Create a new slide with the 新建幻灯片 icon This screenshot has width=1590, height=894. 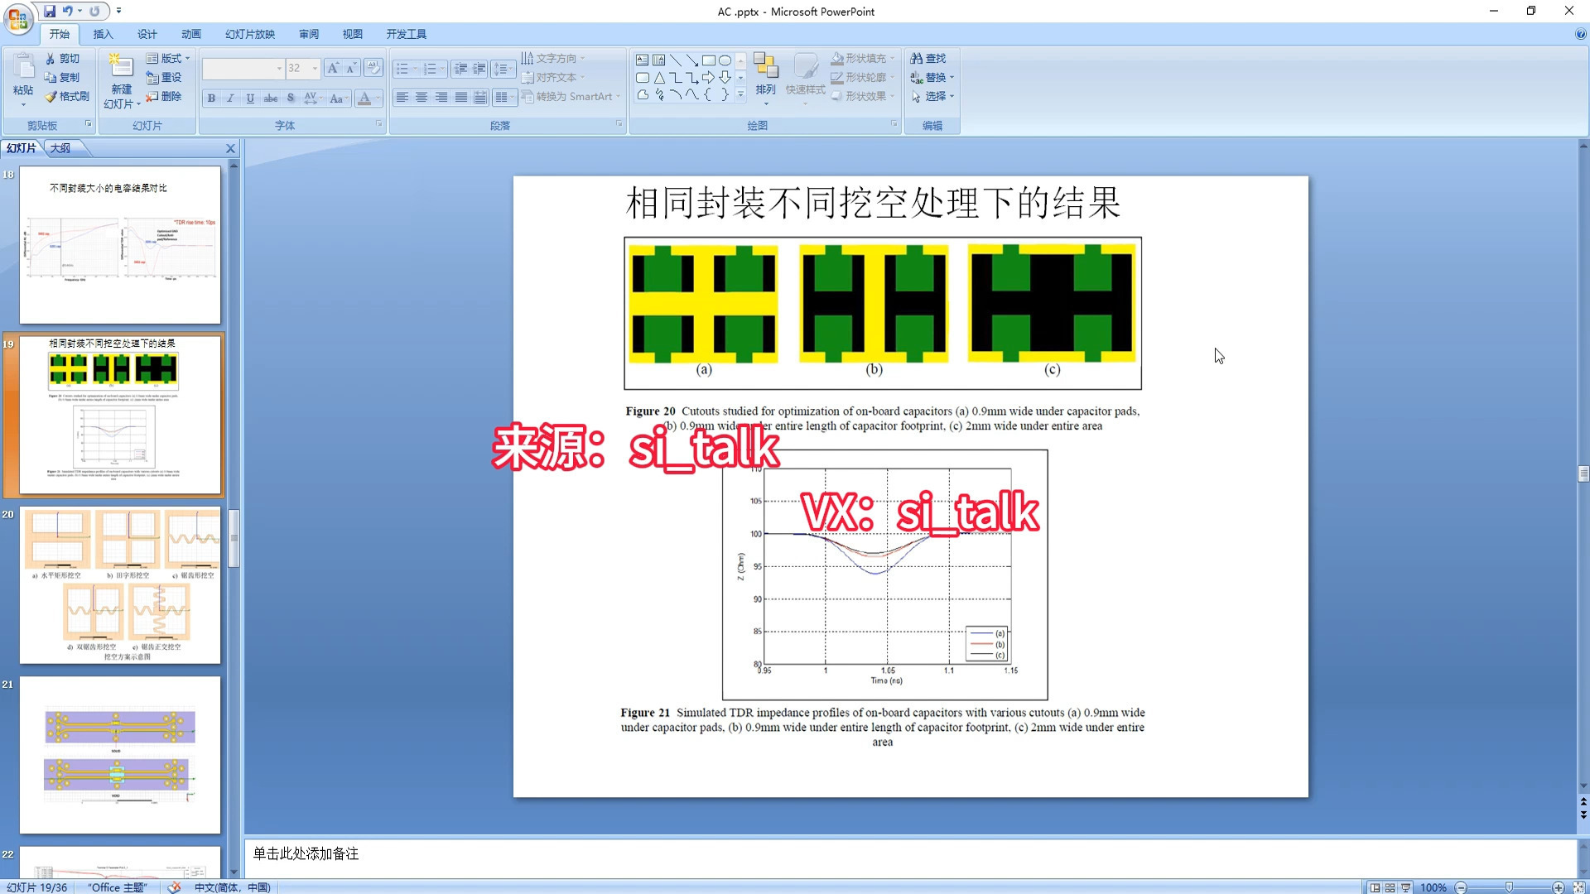click(121, 65)
